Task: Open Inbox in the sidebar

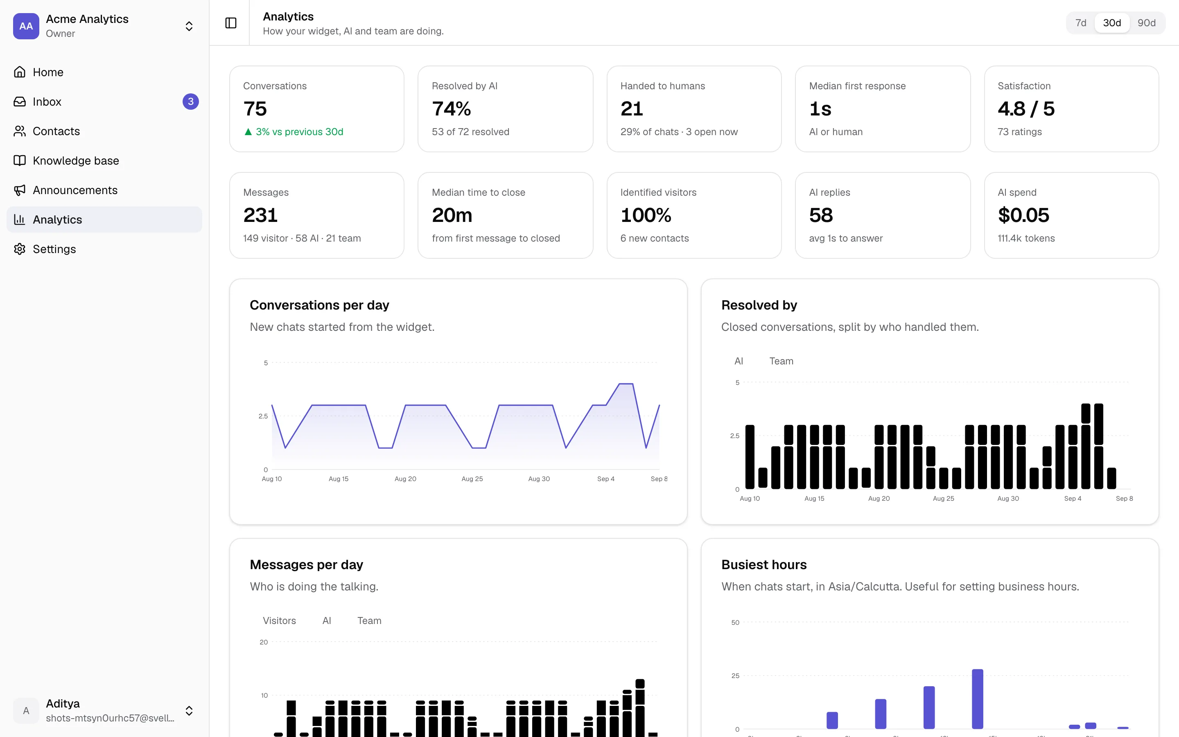Action: (104, 102)
